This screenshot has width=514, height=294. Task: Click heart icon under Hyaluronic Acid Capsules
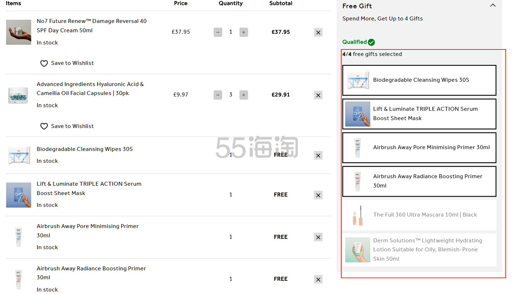(x=44, y=126)
